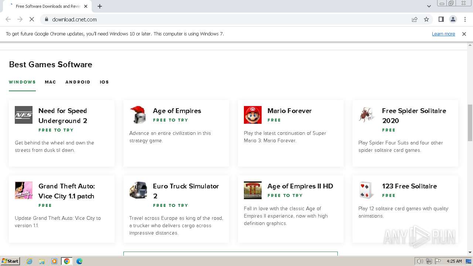The width and height of the screenshot is (473, 266).
Task: Open the Mario Forever title link
Action: (x=289, y=111)
